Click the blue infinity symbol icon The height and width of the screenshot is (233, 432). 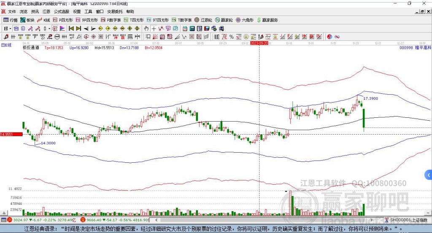pyautogui.click(x=337, y=37)
